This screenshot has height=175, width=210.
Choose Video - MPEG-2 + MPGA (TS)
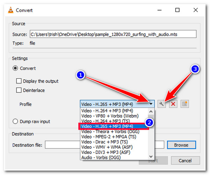point(114,137)
